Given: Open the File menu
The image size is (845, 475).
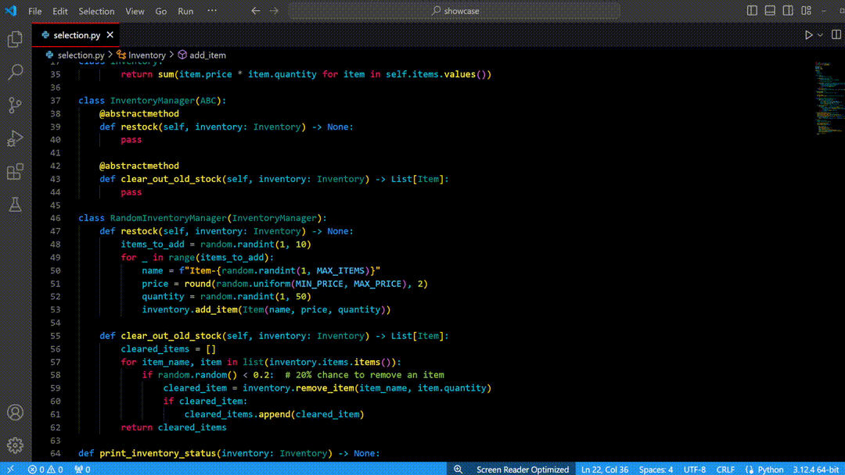Looking at the screenshot, I should point(35,11).
